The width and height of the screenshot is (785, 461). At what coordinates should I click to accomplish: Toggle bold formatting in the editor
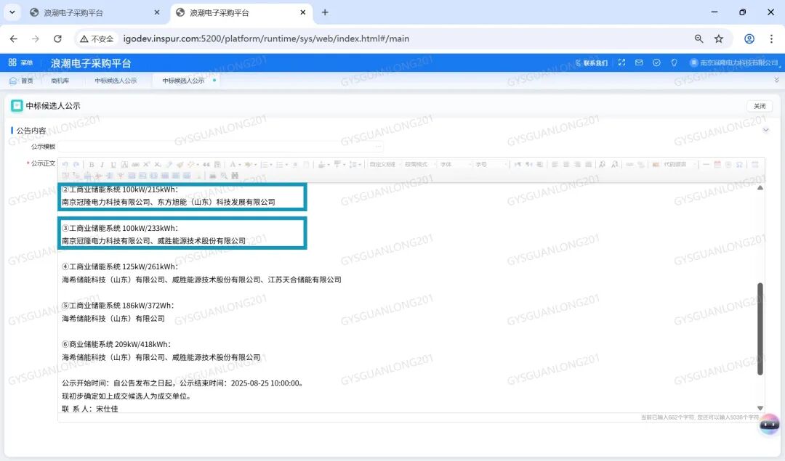[x=91, y=165]
